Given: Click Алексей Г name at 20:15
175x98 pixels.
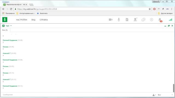Looking at the screenshot, I should (x=7, y=79).
